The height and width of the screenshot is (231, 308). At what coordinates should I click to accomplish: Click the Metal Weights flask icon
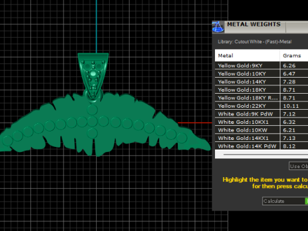pyautogui.click(x=218, y=27)
